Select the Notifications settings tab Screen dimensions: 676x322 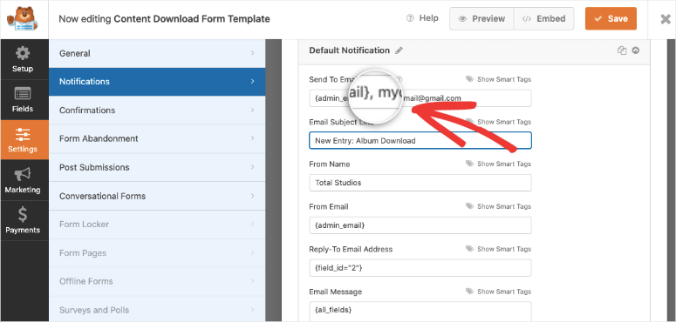tap(157, 82)
